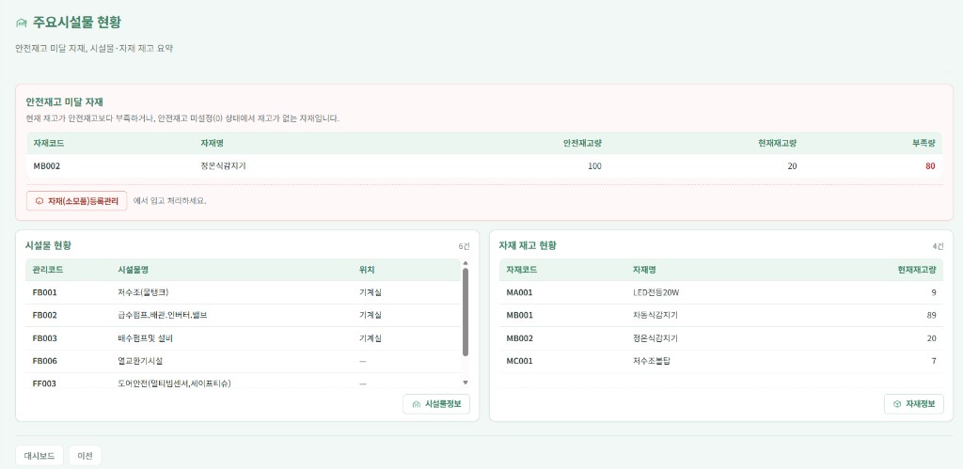
Task: Select facility row FB001
Action: point(243,292)
